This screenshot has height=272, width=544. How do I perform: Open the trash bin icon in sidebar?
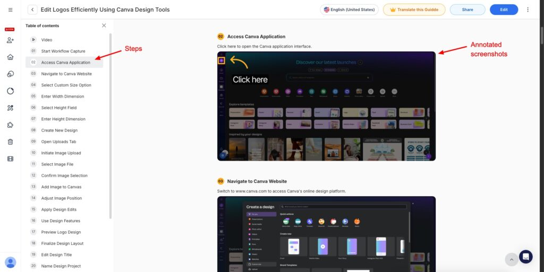[x=10, y=142]
